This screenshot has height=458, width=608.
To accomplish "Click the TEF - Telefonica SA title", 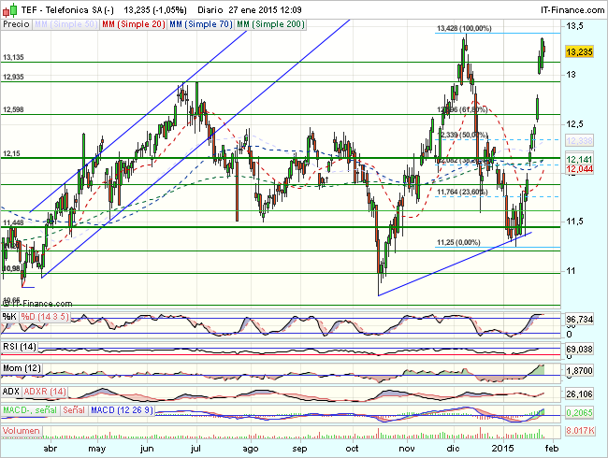I will (60, 8).
